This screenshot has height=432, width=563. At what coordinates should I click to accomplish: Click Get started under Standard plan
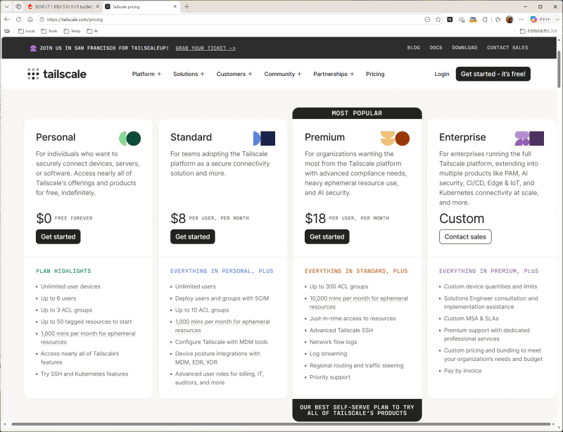point(192,236)
